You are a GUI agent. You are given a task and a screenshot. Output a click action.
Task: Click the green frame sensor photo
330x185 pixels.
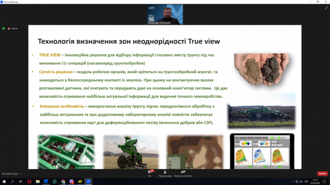(x=66, y=152)
